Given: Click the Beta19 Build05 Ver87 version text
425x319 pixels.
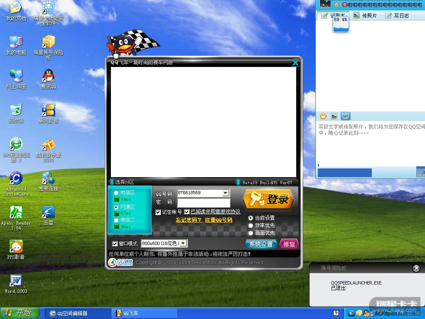Looking at the screenshot, I should 267,183.
